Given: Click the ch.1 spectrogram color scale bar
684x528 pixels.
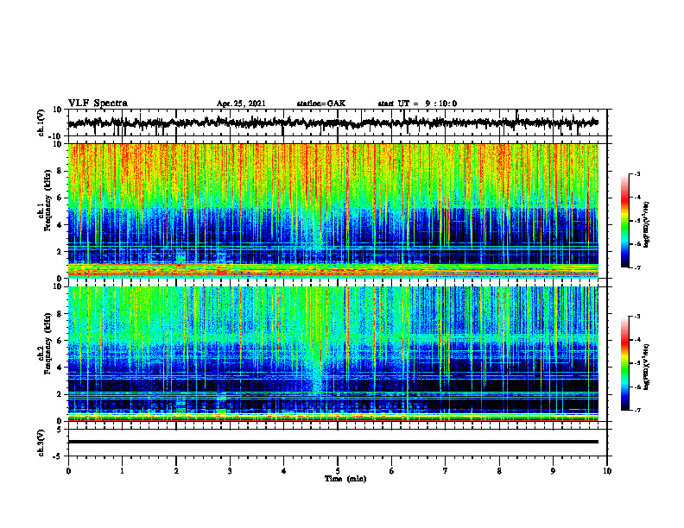Looking at the screenshot, I should pos(624,221).
